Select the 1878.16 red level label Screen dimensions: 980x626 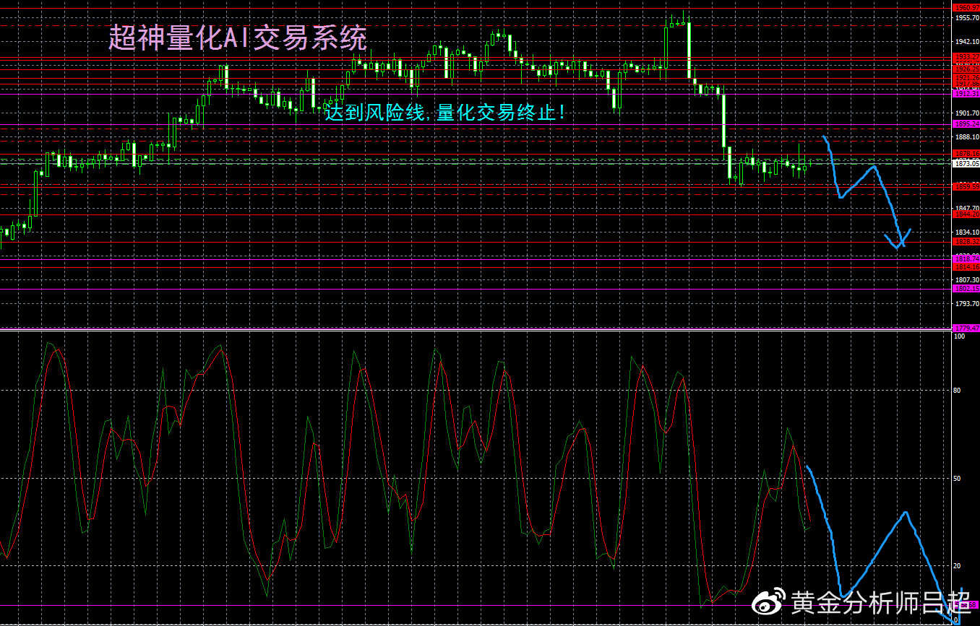(x=966, y=154)
